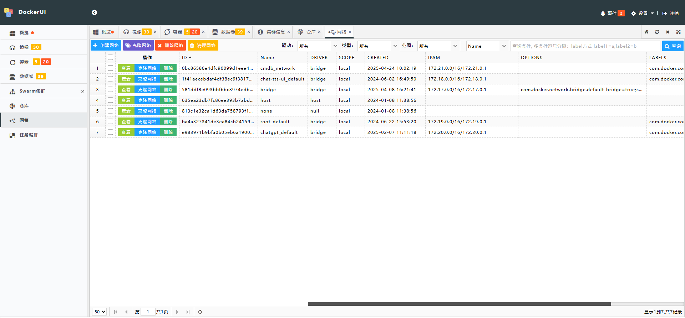Close the 镜像 tab with its x

pyautogui.click(x=155, y=32)
